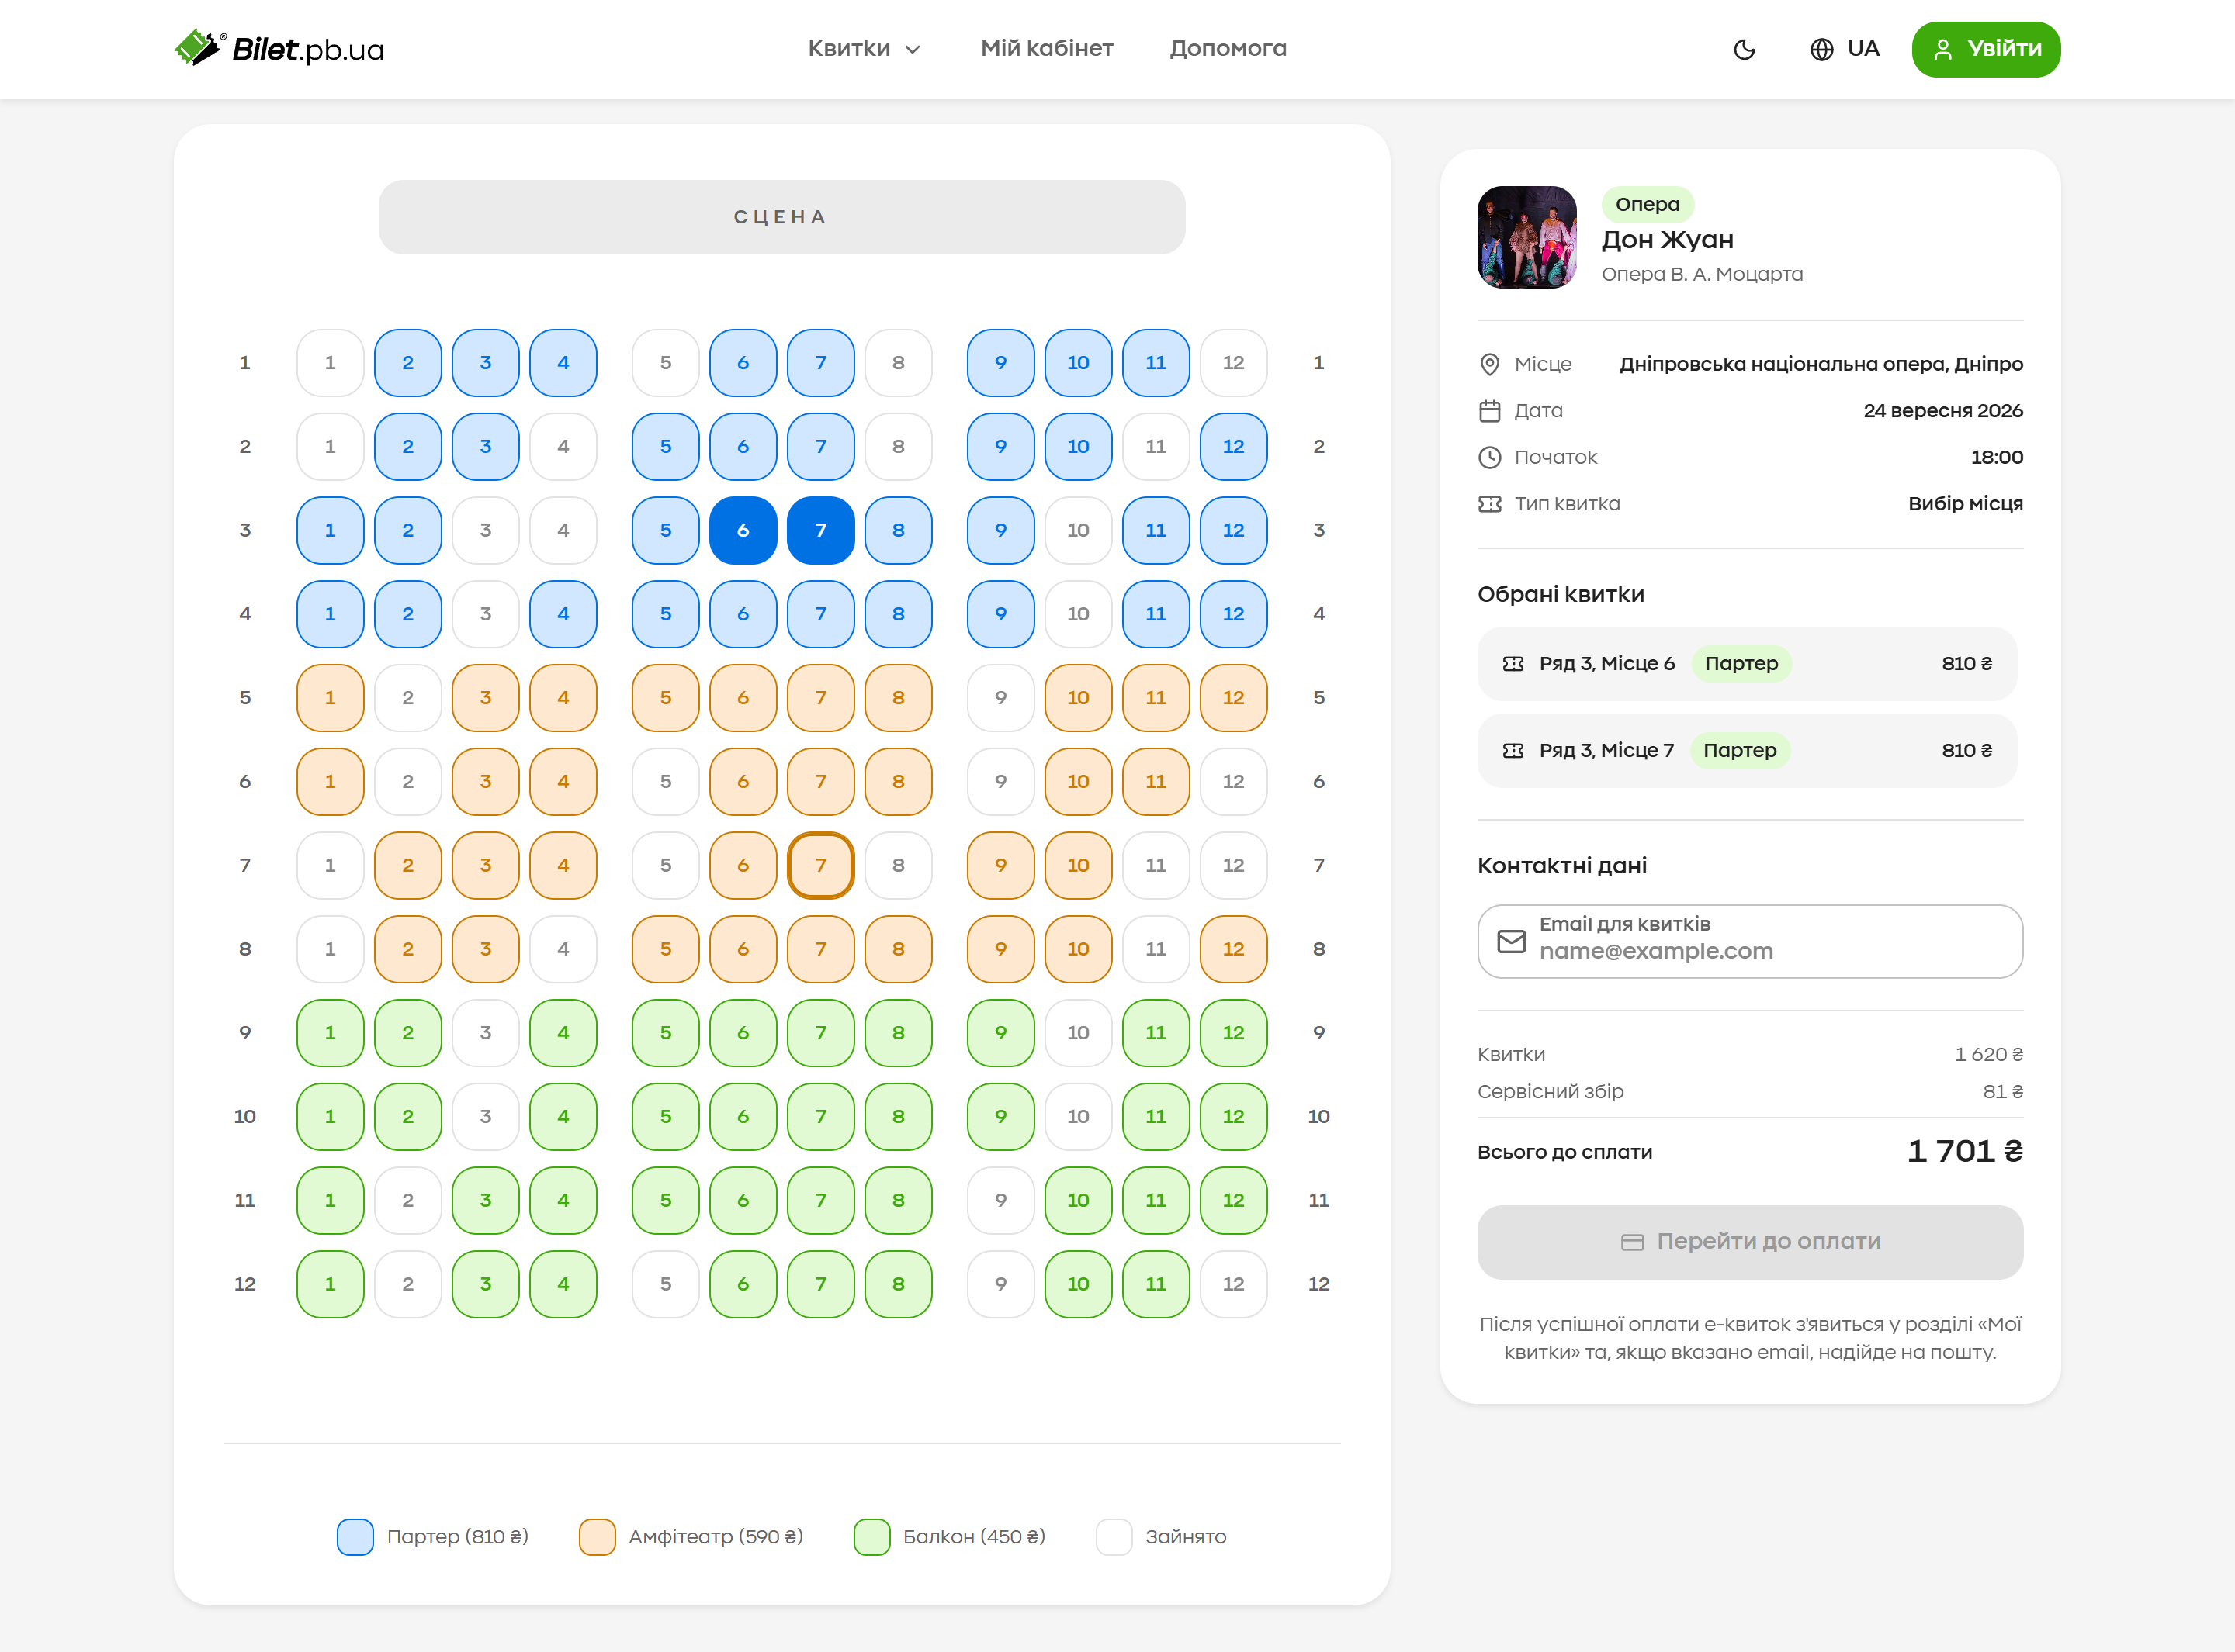
Task: Click Партер tag on Місце 6 ticket
Action: pyautogui.click(x=1741, y=664)
